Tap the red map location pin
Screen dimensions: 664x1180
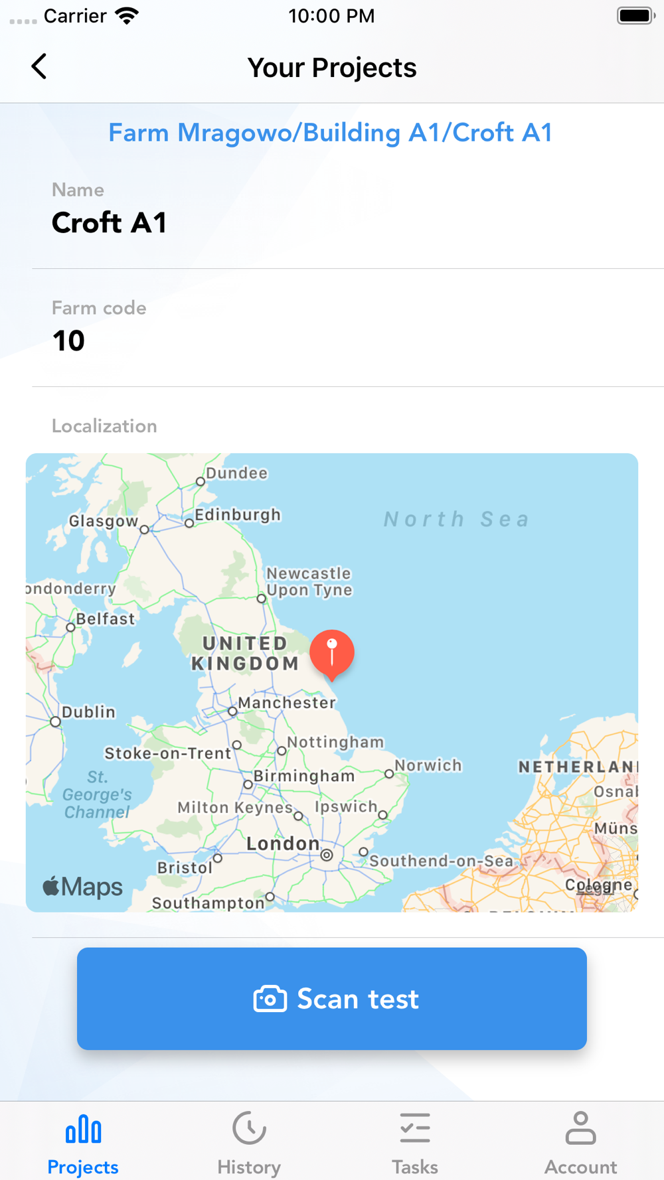[x=332, y=655]
